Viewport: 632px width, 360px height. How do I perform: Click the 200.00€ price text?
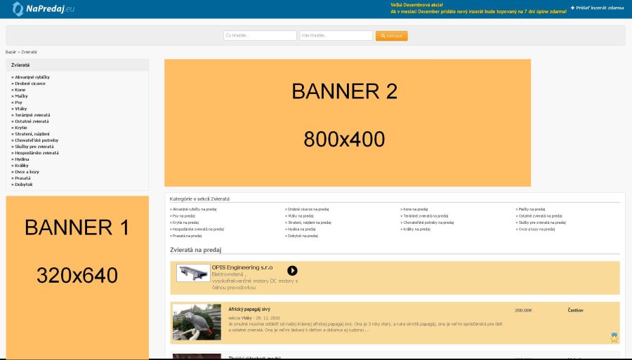tap(523, 310)
